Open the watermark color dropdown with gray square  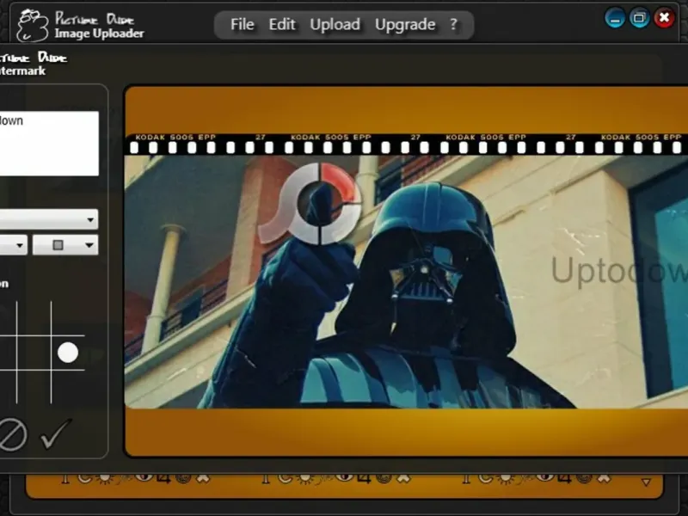(x=65, y=245)
